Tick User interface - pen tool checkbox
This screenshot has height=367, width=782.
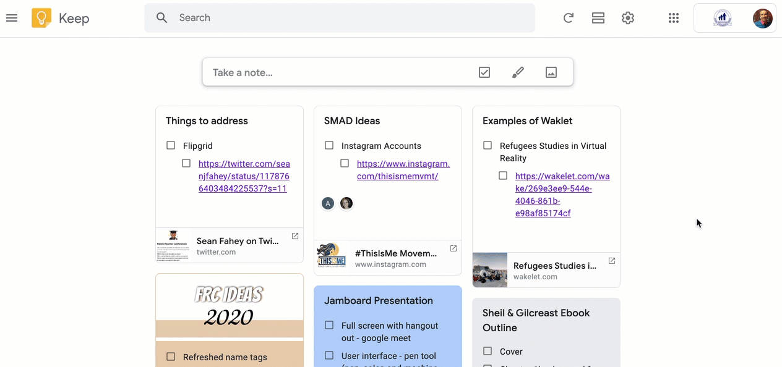[x=329, y=355]
